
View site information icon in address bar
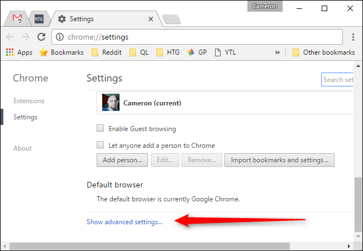point(60,37)
